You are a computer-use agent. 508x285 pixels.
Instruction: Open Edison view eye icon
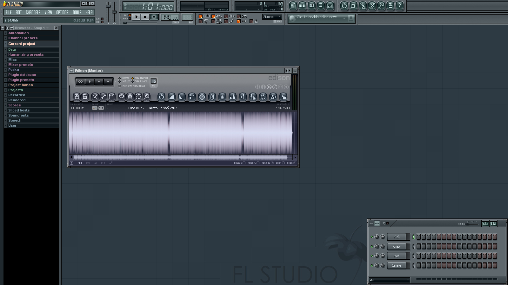click(122, 97)
